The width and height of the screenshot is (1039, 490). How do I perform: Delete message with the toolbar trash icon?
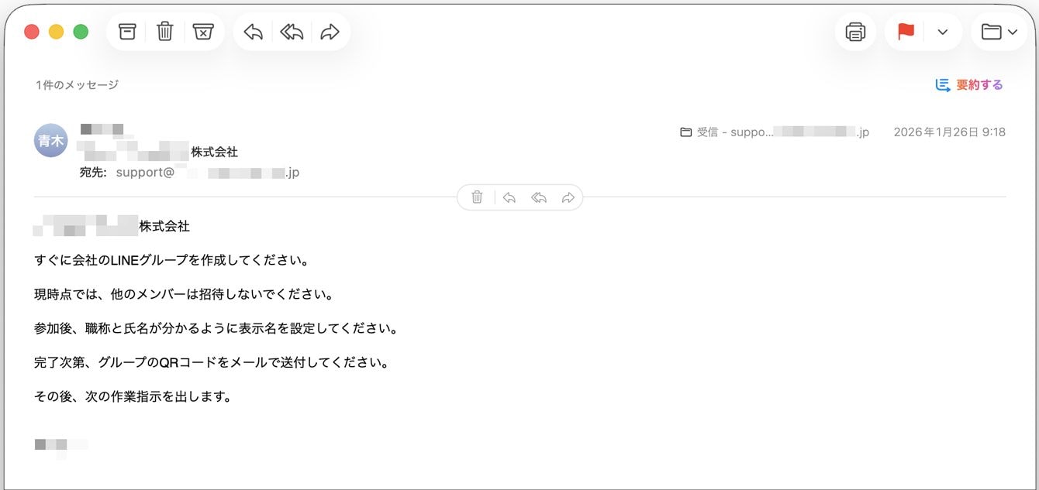165,32
